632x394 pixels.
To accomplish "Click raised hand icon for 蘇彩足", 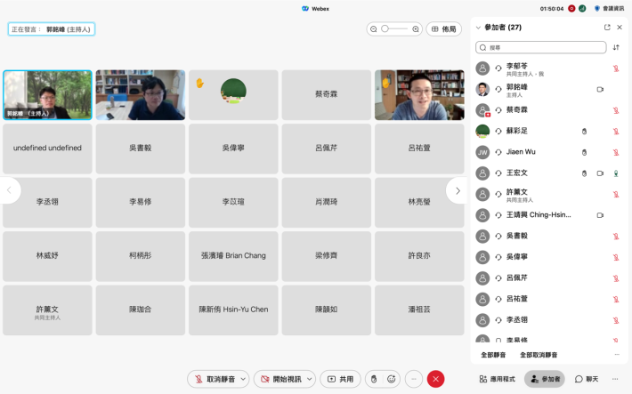I will [584, 132].
